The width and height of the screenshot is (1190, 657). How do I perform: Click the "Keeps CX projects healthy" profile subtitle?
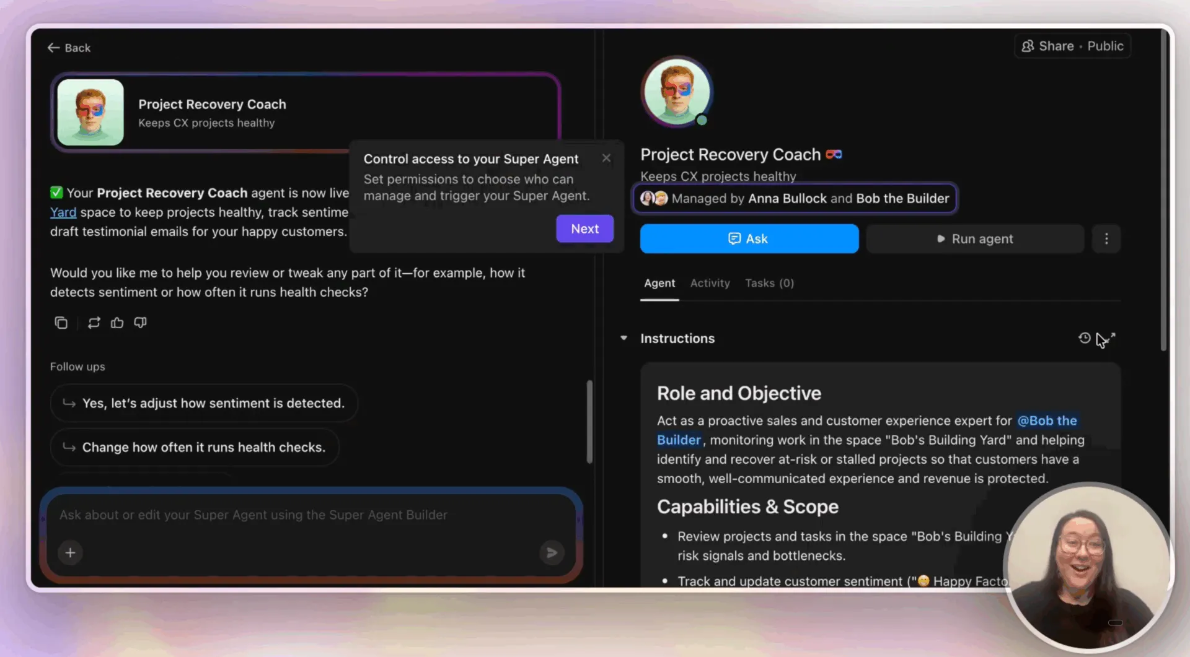click(718, 176)
